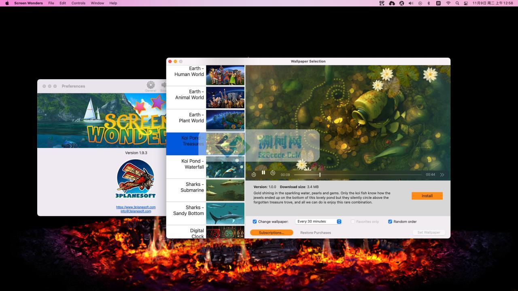Screen dimensions: 518x291
Task: Click the play circle menu bar icon
Action: (x=420, y=3)
